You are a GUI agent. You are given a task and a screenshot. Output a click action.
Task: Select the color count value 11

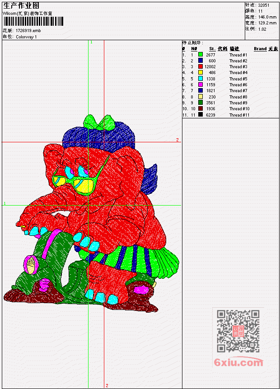pyautogui.click(x=261, y=11)
